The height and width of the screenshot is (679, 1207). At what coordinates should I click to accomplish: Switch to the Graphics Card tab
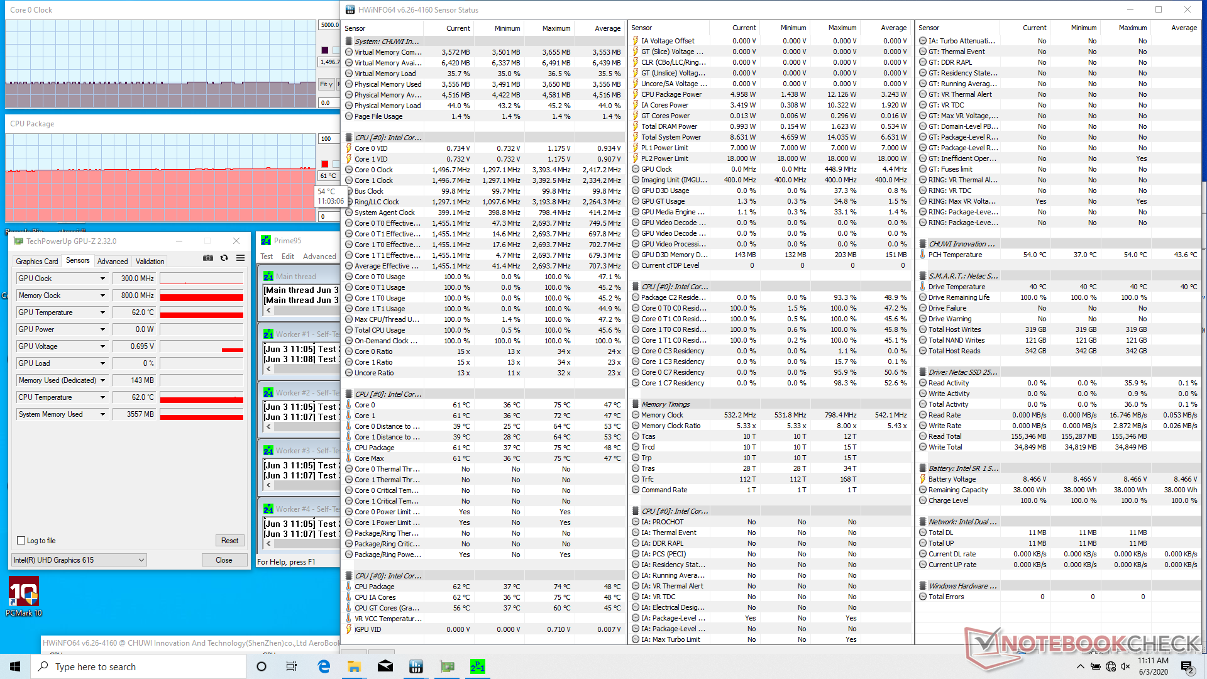37,262
